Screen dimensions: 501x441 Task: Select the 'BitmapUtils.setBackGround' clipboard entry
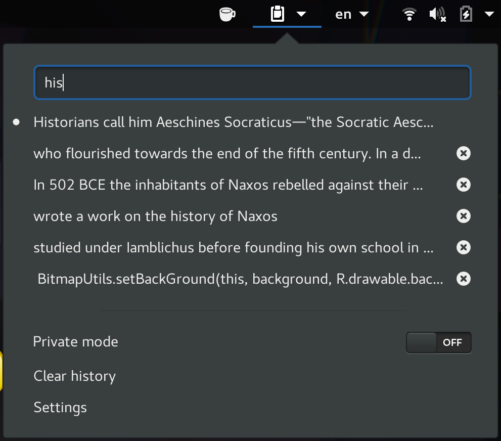[x=240, y=279]
